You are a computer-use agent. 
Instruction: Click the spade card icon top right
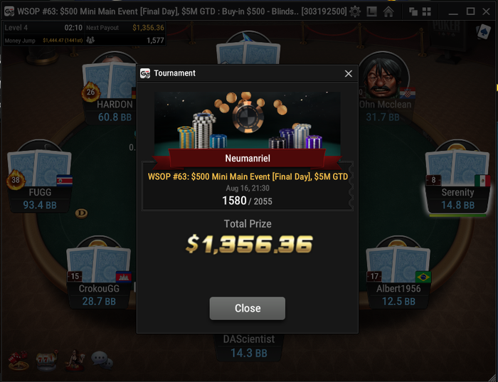click(483, 32)
